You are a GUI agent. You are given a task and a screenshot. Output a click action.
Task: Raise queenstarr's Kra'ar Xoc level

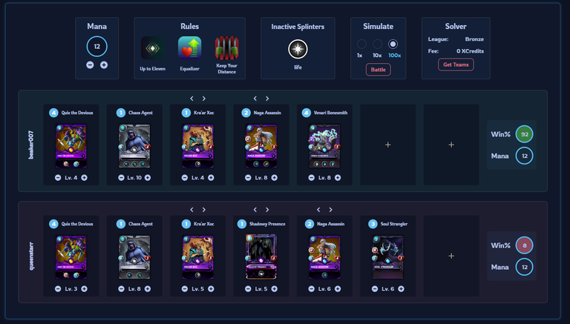tap(211, 288)
